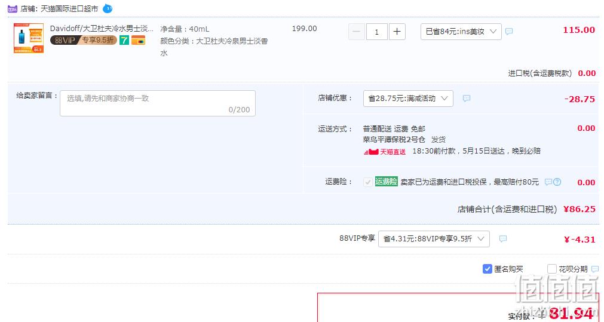Click the message to seller text box
The width and height of the screenshot is (604, 322).
tap(158, 103)
